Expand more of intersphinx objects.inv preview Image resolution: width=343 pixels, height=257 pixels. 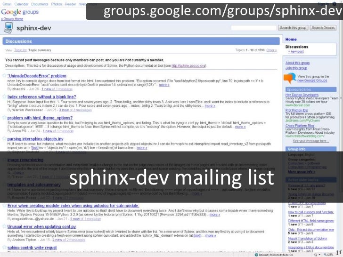click(x=142, y=148)
